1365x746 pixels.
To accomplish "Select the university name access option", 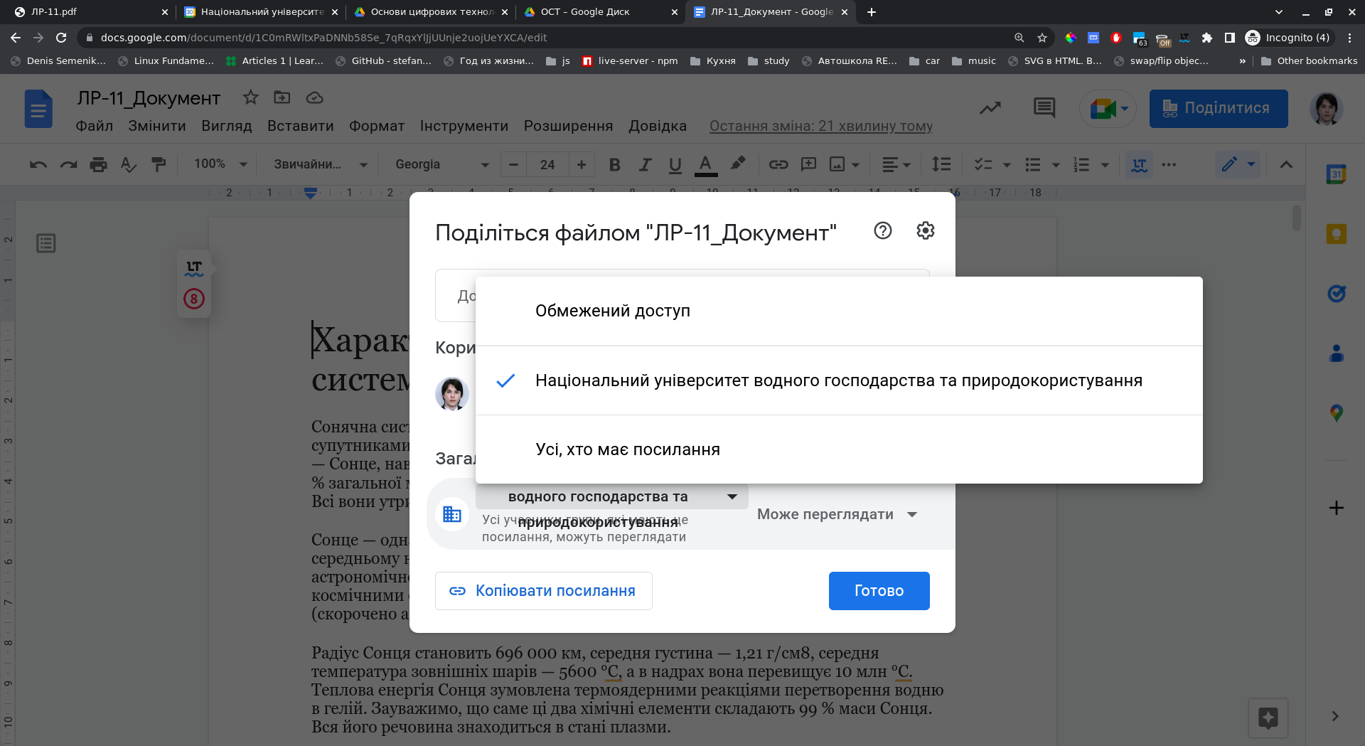I will [838, 380].
